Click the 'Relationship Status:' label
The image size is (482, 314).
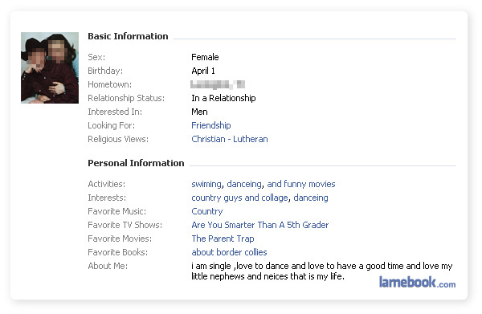click(x=126, y=98)
